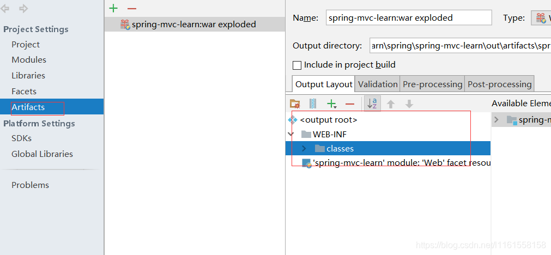Click the Web facet resources icon
The height and width of the screenshot is (255, 551).
pos(307,163)
